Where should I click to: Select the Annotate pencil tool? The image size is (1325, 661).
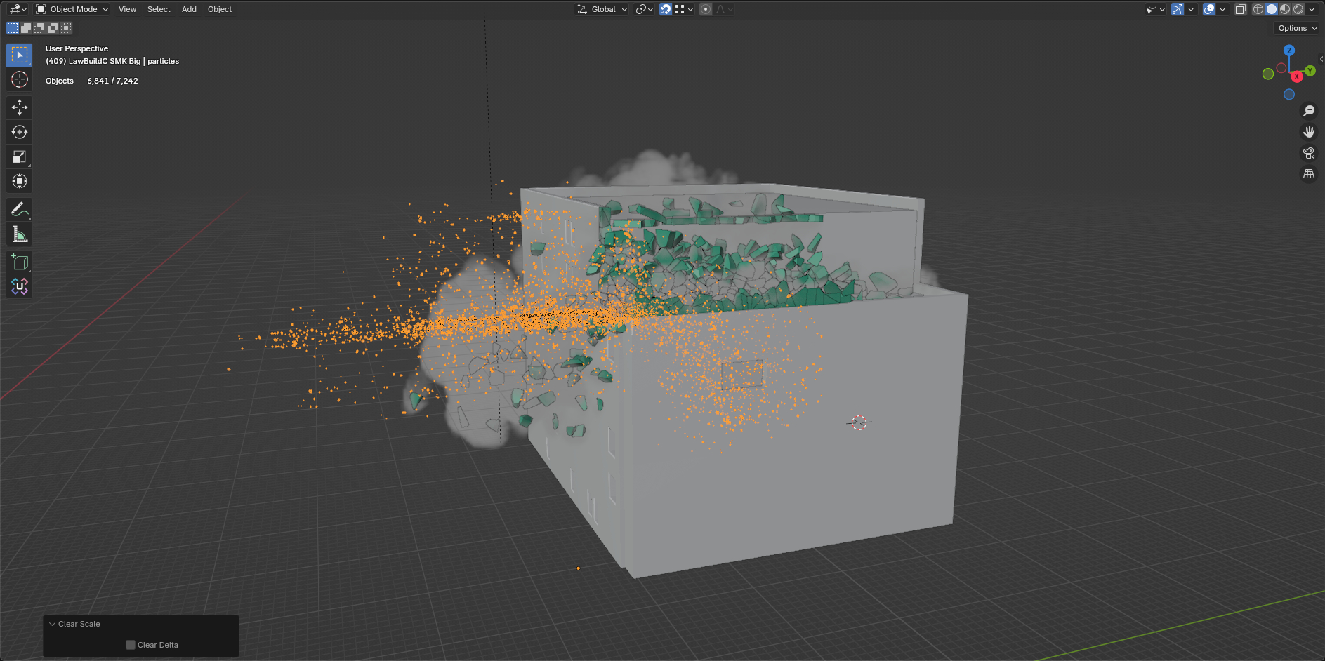pos(20,209)
